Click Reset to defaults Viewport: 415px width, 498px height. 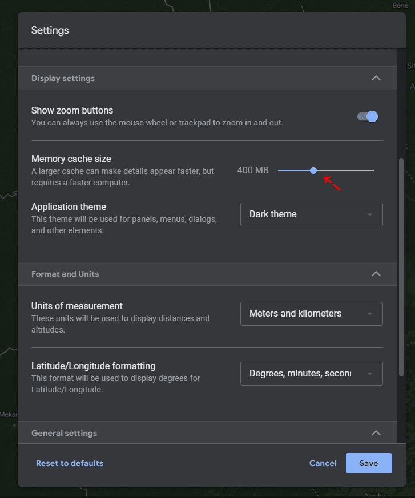click(69, 463)
